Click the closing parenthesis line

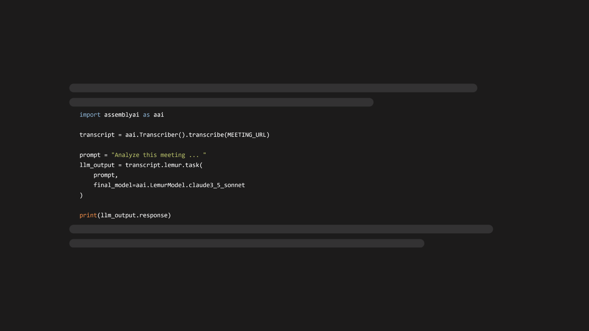81,195
